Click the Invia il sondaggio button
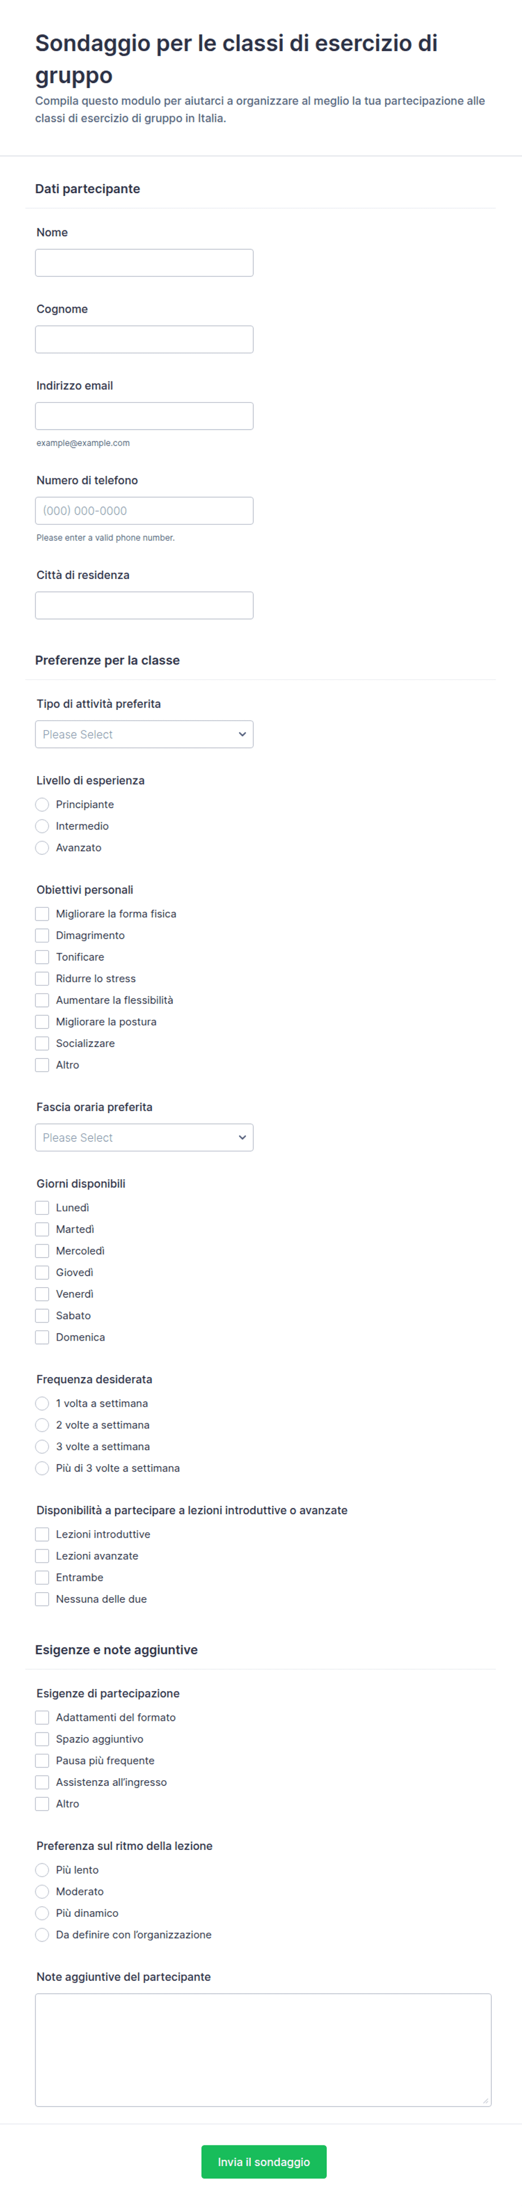The image size is (522, 2206). point(264,2162)
